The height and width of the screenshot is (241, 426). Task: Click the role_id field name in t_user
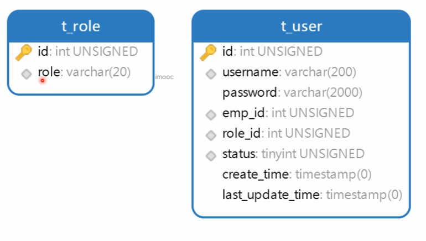click(242, 134)
